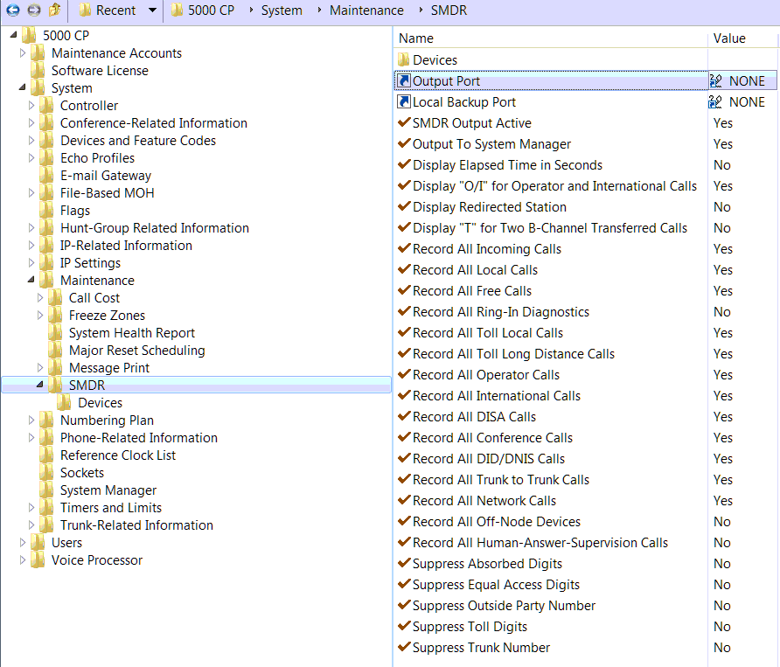
Task: Select SMDR in the breadcrumb path
Action: click(449, 10)
